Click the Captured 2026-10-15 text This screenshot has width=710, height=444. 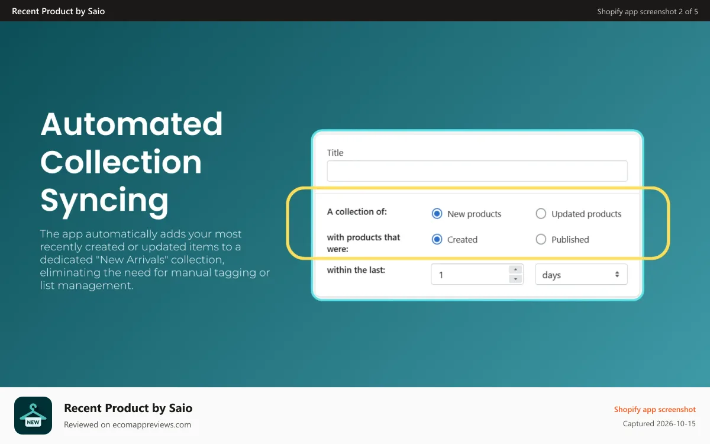pyautogui.click(x=659, y=423)
